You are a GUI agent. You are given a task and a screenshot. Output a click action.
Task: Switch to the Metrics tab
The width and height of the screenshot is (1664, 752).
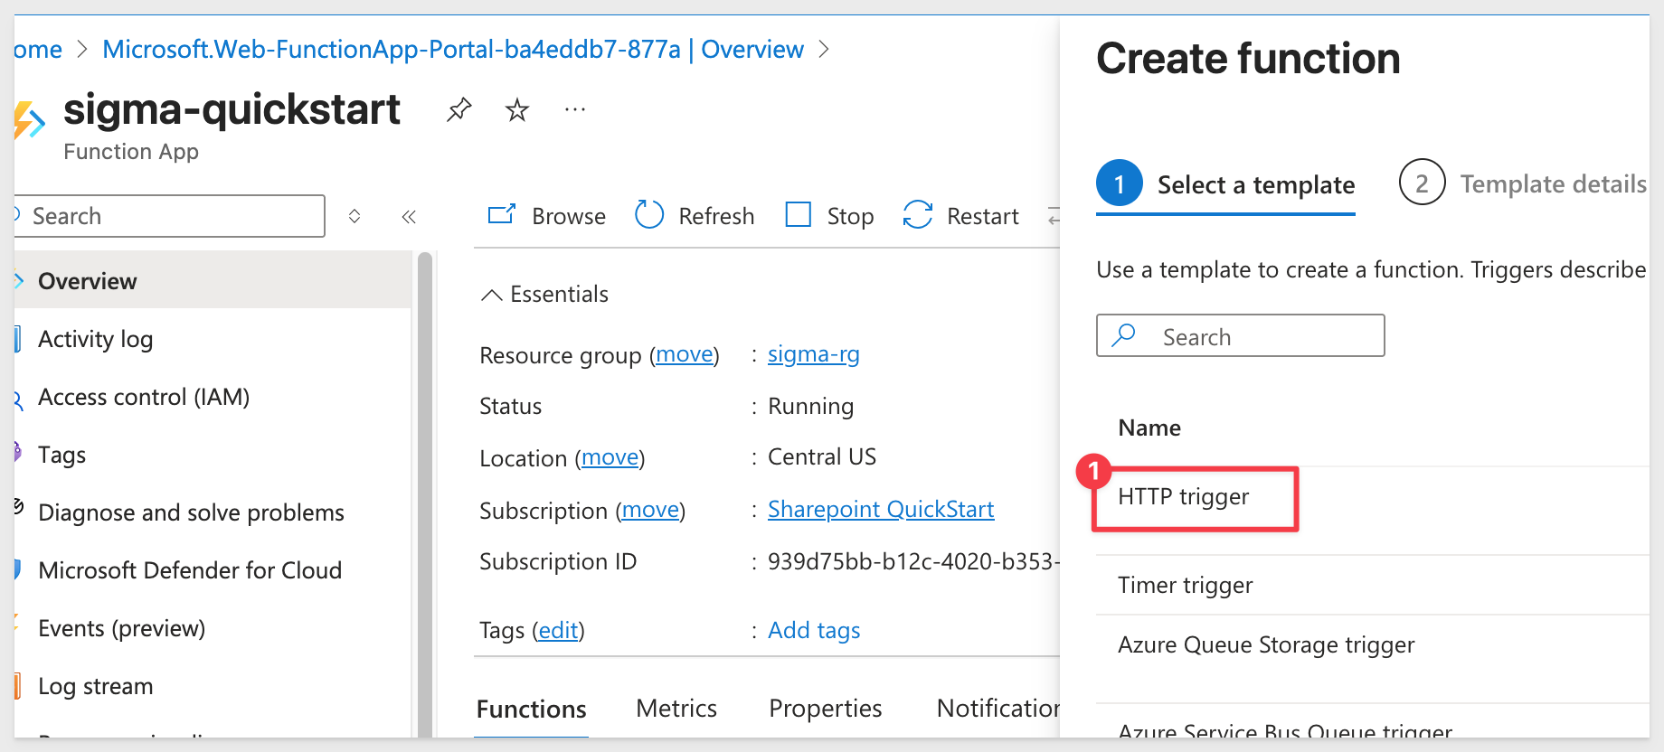pos(676,709)
